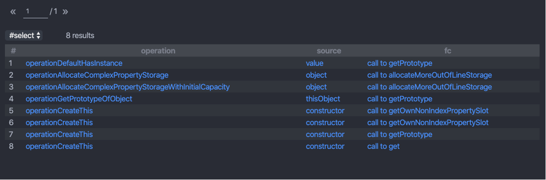Click thisObject source link
This screenshot has height=180, width=546.
323,99
